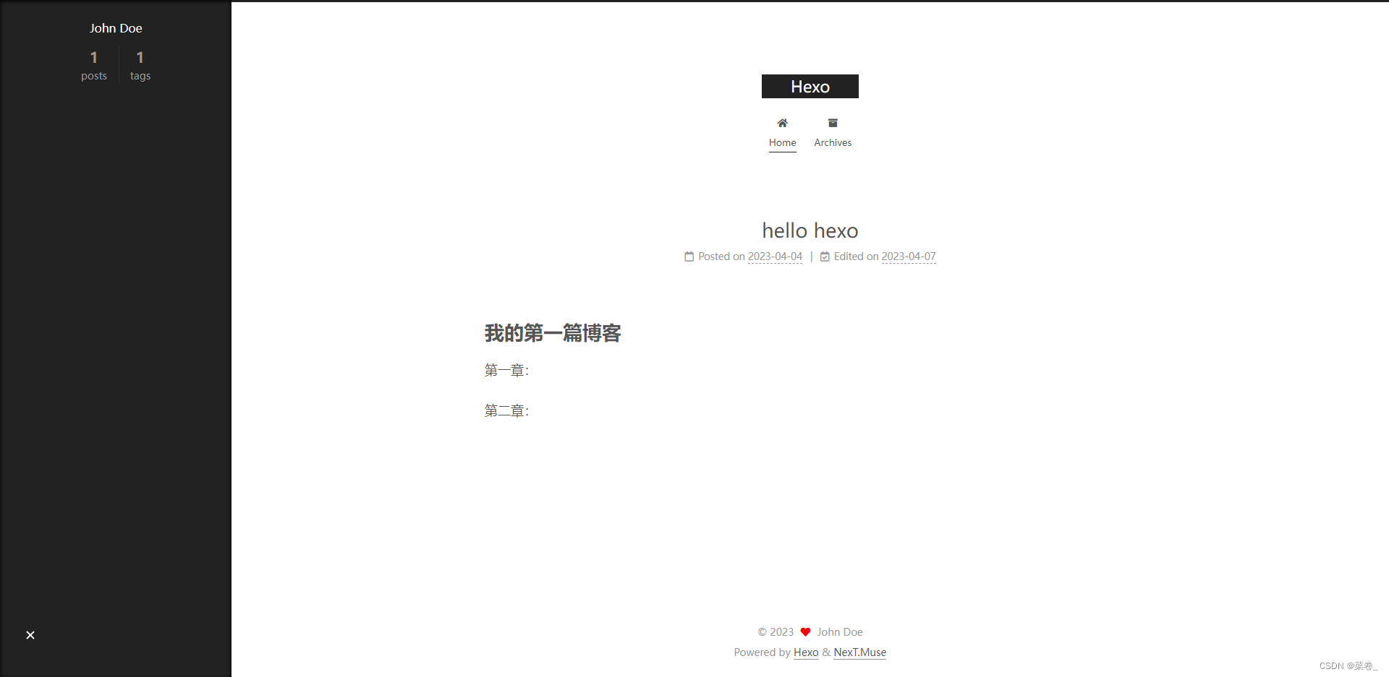This screenshot has width=1389, height=677.
Task: View the 1 posts count in sidebar
Action: 94,65
